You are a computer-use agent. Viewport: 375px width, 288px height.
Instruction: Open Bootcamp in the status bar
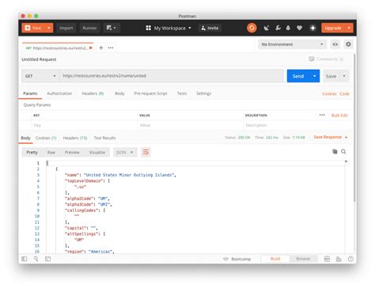[237, 259]
